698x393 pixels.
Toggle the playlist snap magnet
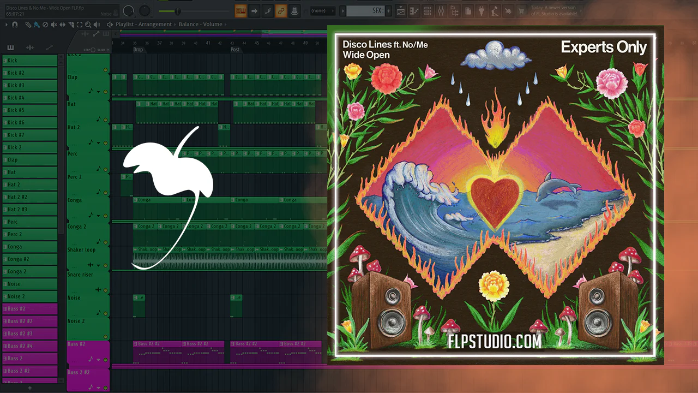click(x=15, y=25)
